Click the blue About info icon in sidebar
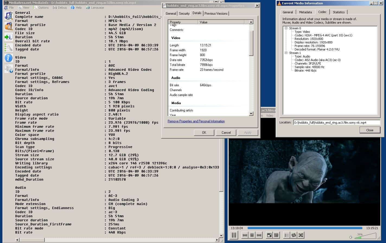386x243 pixels. [x=8, y=58]
